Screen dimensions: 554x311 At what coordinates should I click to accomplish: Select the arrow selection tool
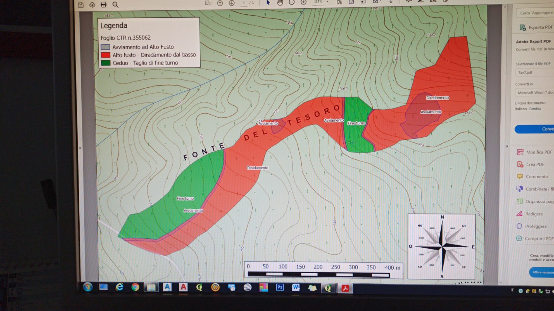pyautogui.click(x=268, y=2)
